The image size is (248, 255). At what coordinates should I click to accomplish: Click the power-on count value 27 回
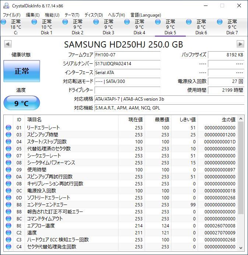(x=226, y=81)
